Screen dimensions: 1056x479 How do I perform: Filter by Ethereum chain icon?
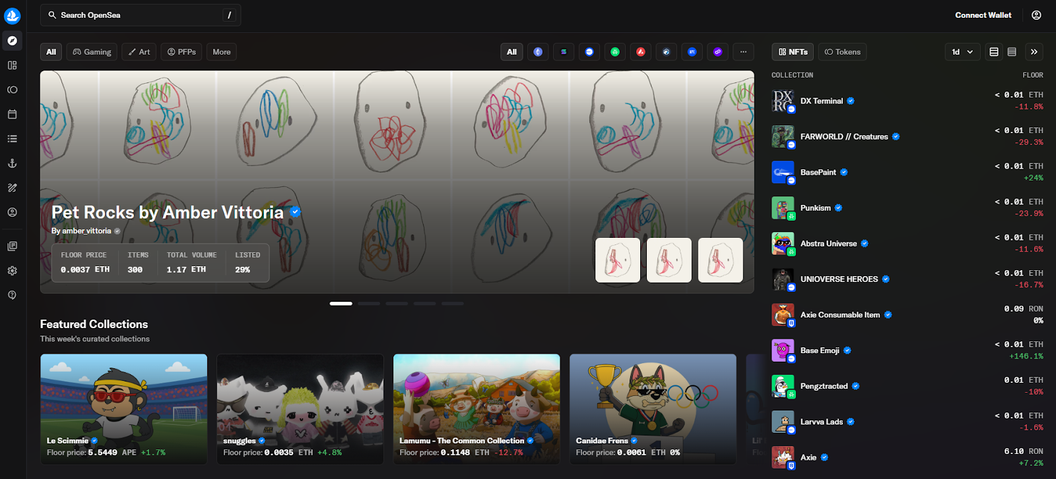pyautogui.click(x=538, y=52)
